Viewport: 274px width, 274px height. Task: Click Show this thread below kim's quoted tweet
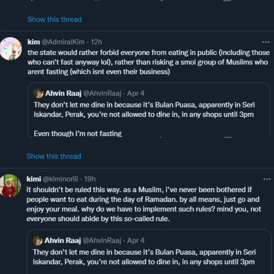pyautogui.click(x=54, y=156)
